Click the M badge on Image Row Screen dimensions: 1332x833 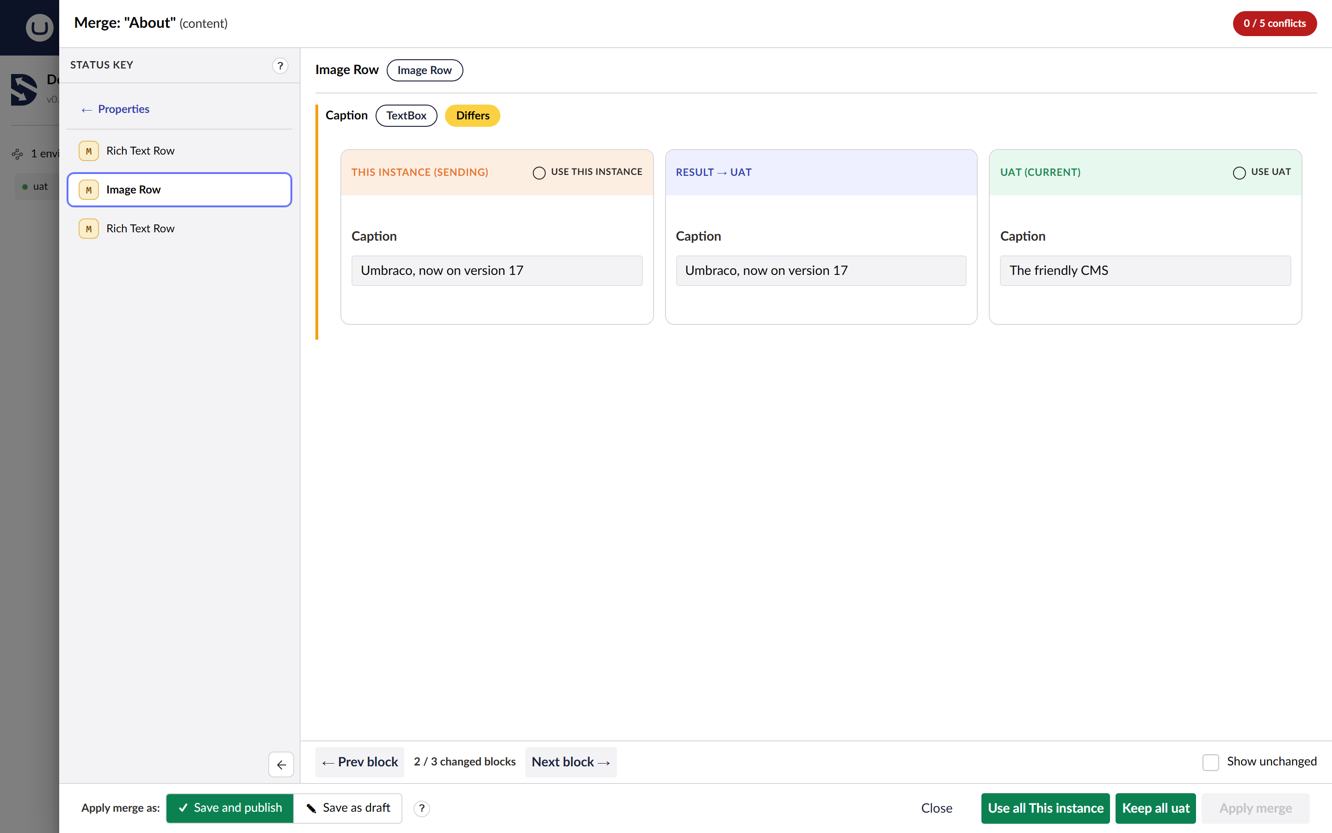pos(89,190)
